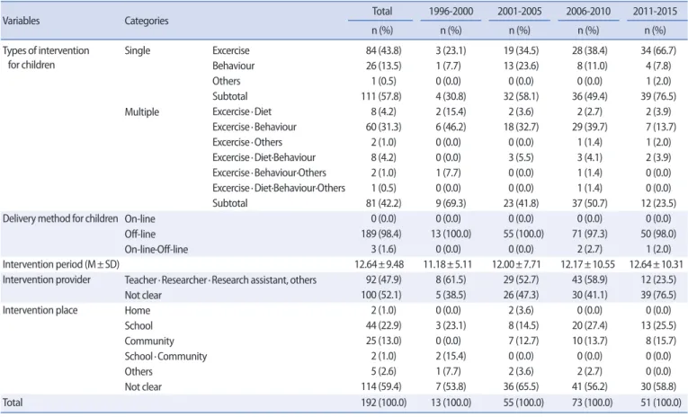The image size is (688, 417).
Task: Select the '29 (39.7)' cell in 2006-2010
Action: [589, 127]
